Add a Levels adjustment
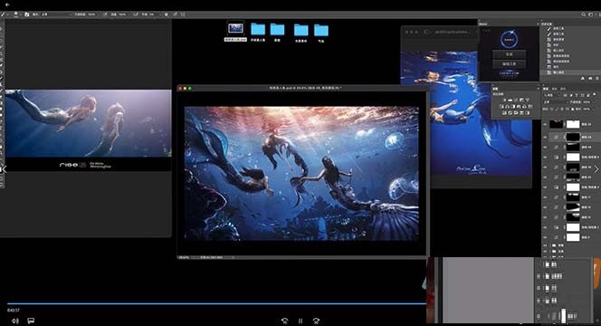 pos(510,100)
